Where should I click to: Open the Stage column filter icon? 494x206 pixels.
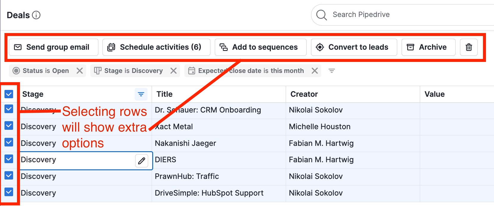(141, 94)
